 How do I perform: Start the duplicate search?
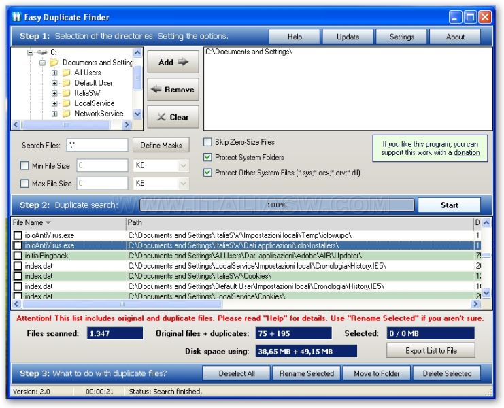click(x=449, y=205)
